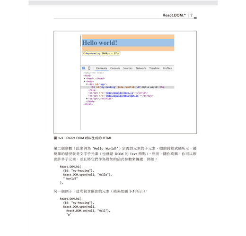Screen dimensions: 246x236
Task: Collapse the div id="app" node
Action: click(87, 84)
